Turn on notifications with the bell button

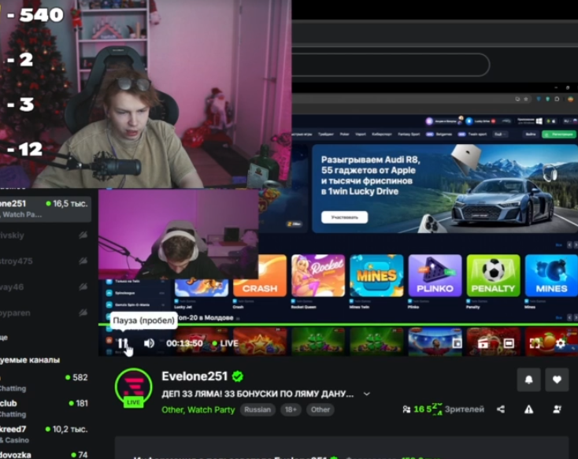pyautogui.click(x=528, y=379)
